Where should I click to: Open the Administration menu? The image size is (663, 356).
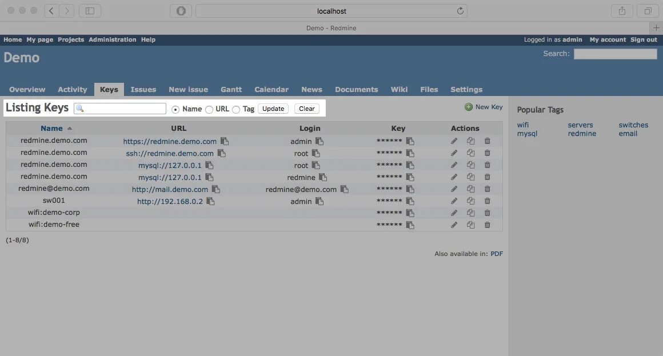click(x=112, y=39)
